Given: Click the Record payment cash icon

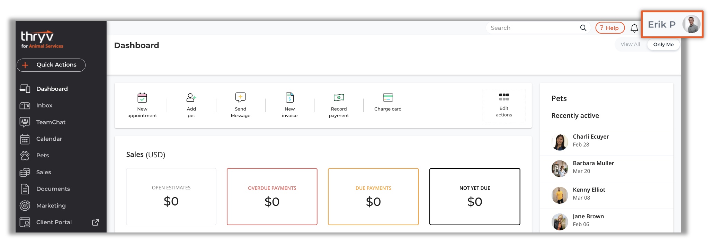Looking at the screenshot, I should [x=339, y=97].
